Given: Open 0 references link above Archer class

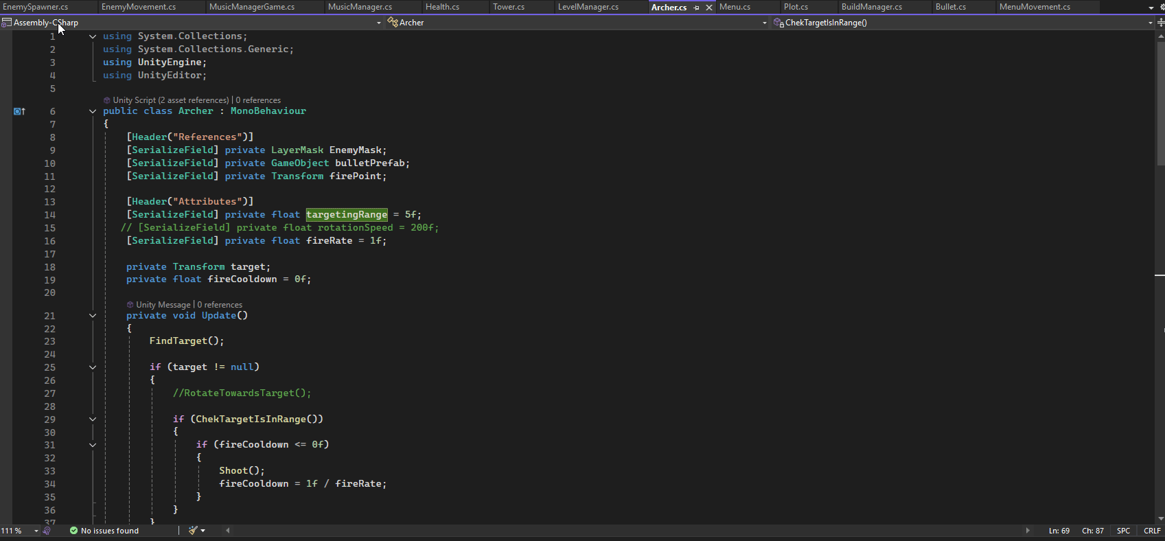Looking at the screenshot, I should point(258,100).
